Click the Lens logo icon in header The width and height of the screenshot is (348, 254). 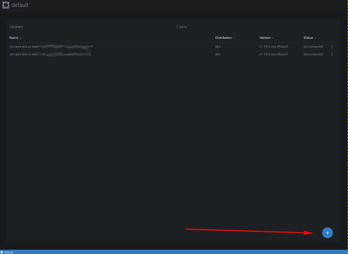pos(6,5)
